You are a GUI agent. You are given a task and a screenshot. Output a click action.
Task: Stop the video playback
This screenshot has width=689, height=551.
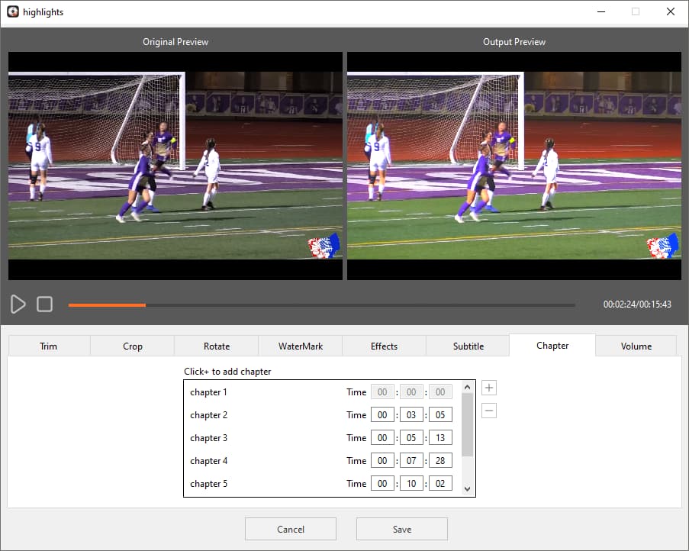click(x=44, y=304)
